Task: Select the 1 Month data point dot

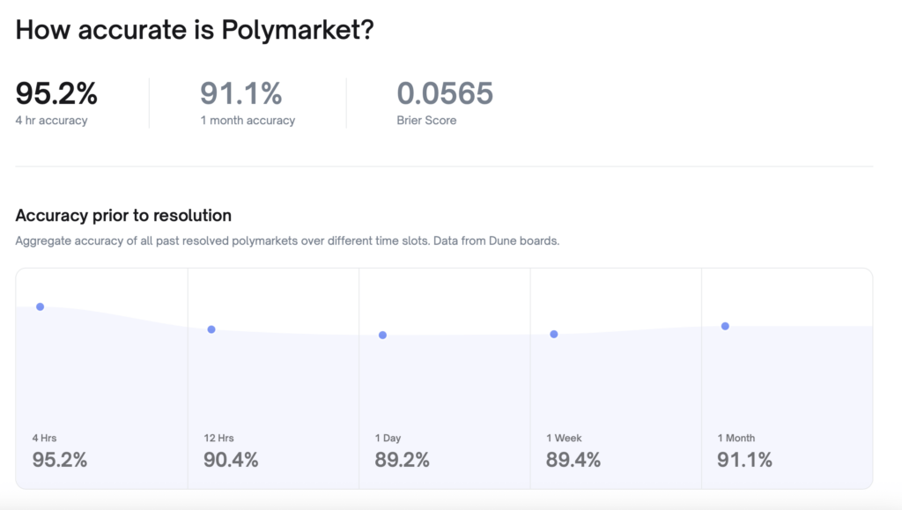Action: (x=724, y=325)
